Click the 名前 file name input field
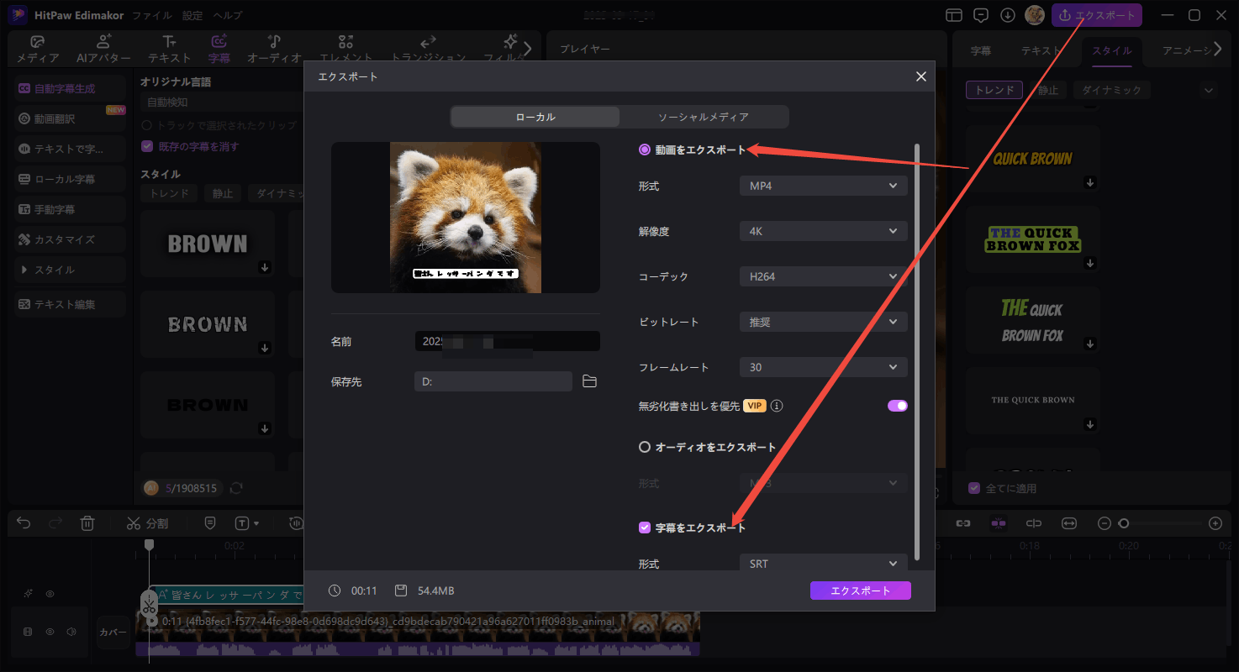This screenshot has width=1239, height=672. coord(507,342)
